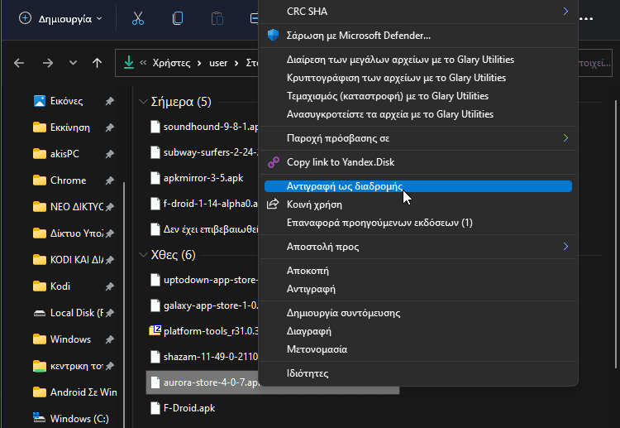Choose Τεμαχισμός (καταστροφή) Glary Utilities

pyautogui.click(x=418, y=96)
